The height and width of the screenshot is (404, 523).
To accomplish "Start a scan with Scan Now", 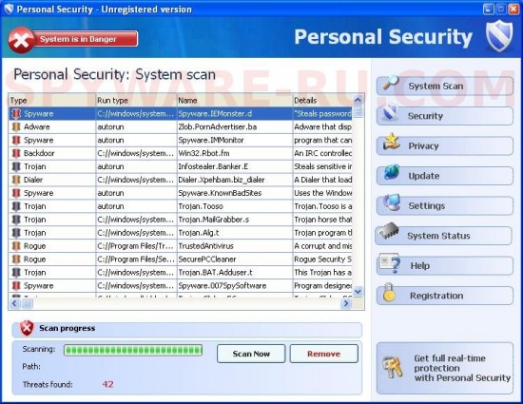I will coord(251,354).
